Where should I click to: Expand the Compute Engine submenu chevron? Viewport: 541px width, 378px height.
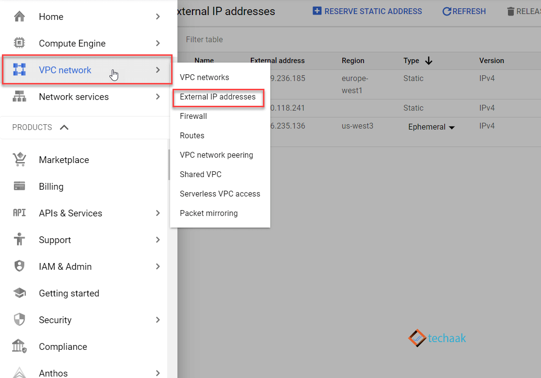coord(157,43)
